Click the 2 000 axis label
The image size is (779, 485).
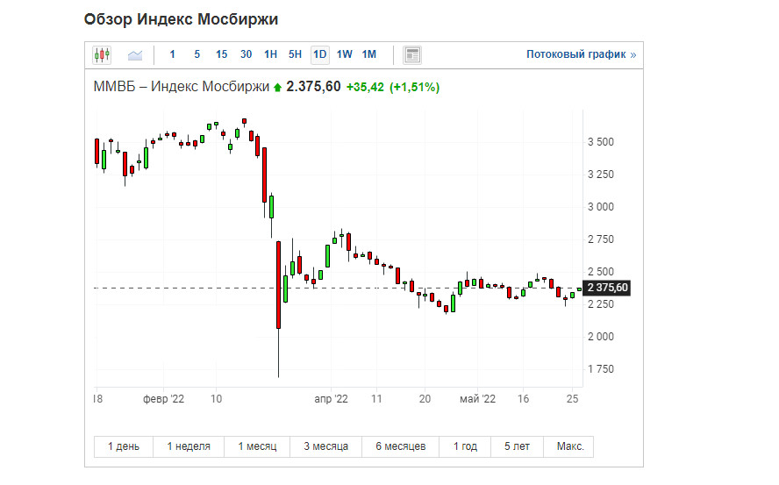pos(601,337)
